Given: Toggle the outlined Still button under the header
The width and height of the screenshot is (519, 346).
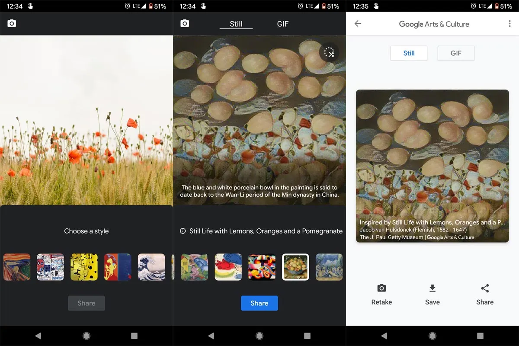Looking at the screenshot, I should (409, 53).
